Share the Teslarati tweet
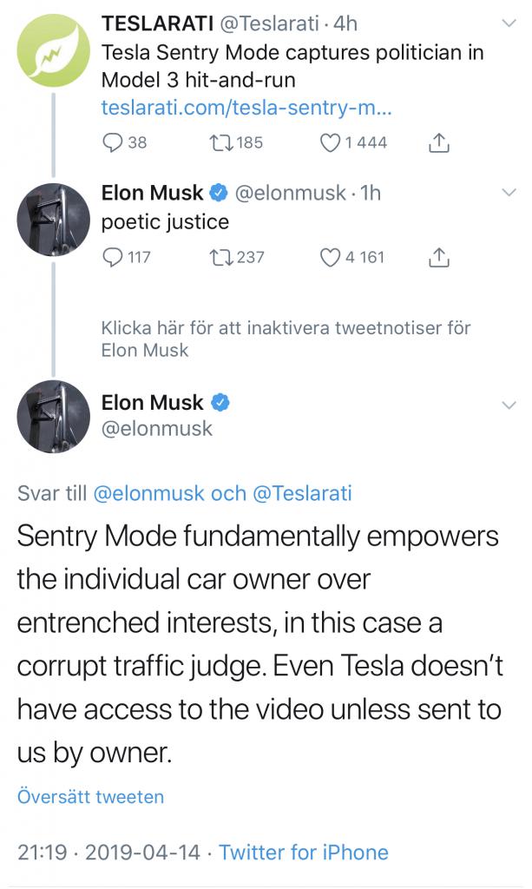The image size is (532, 889). point(438,142)
